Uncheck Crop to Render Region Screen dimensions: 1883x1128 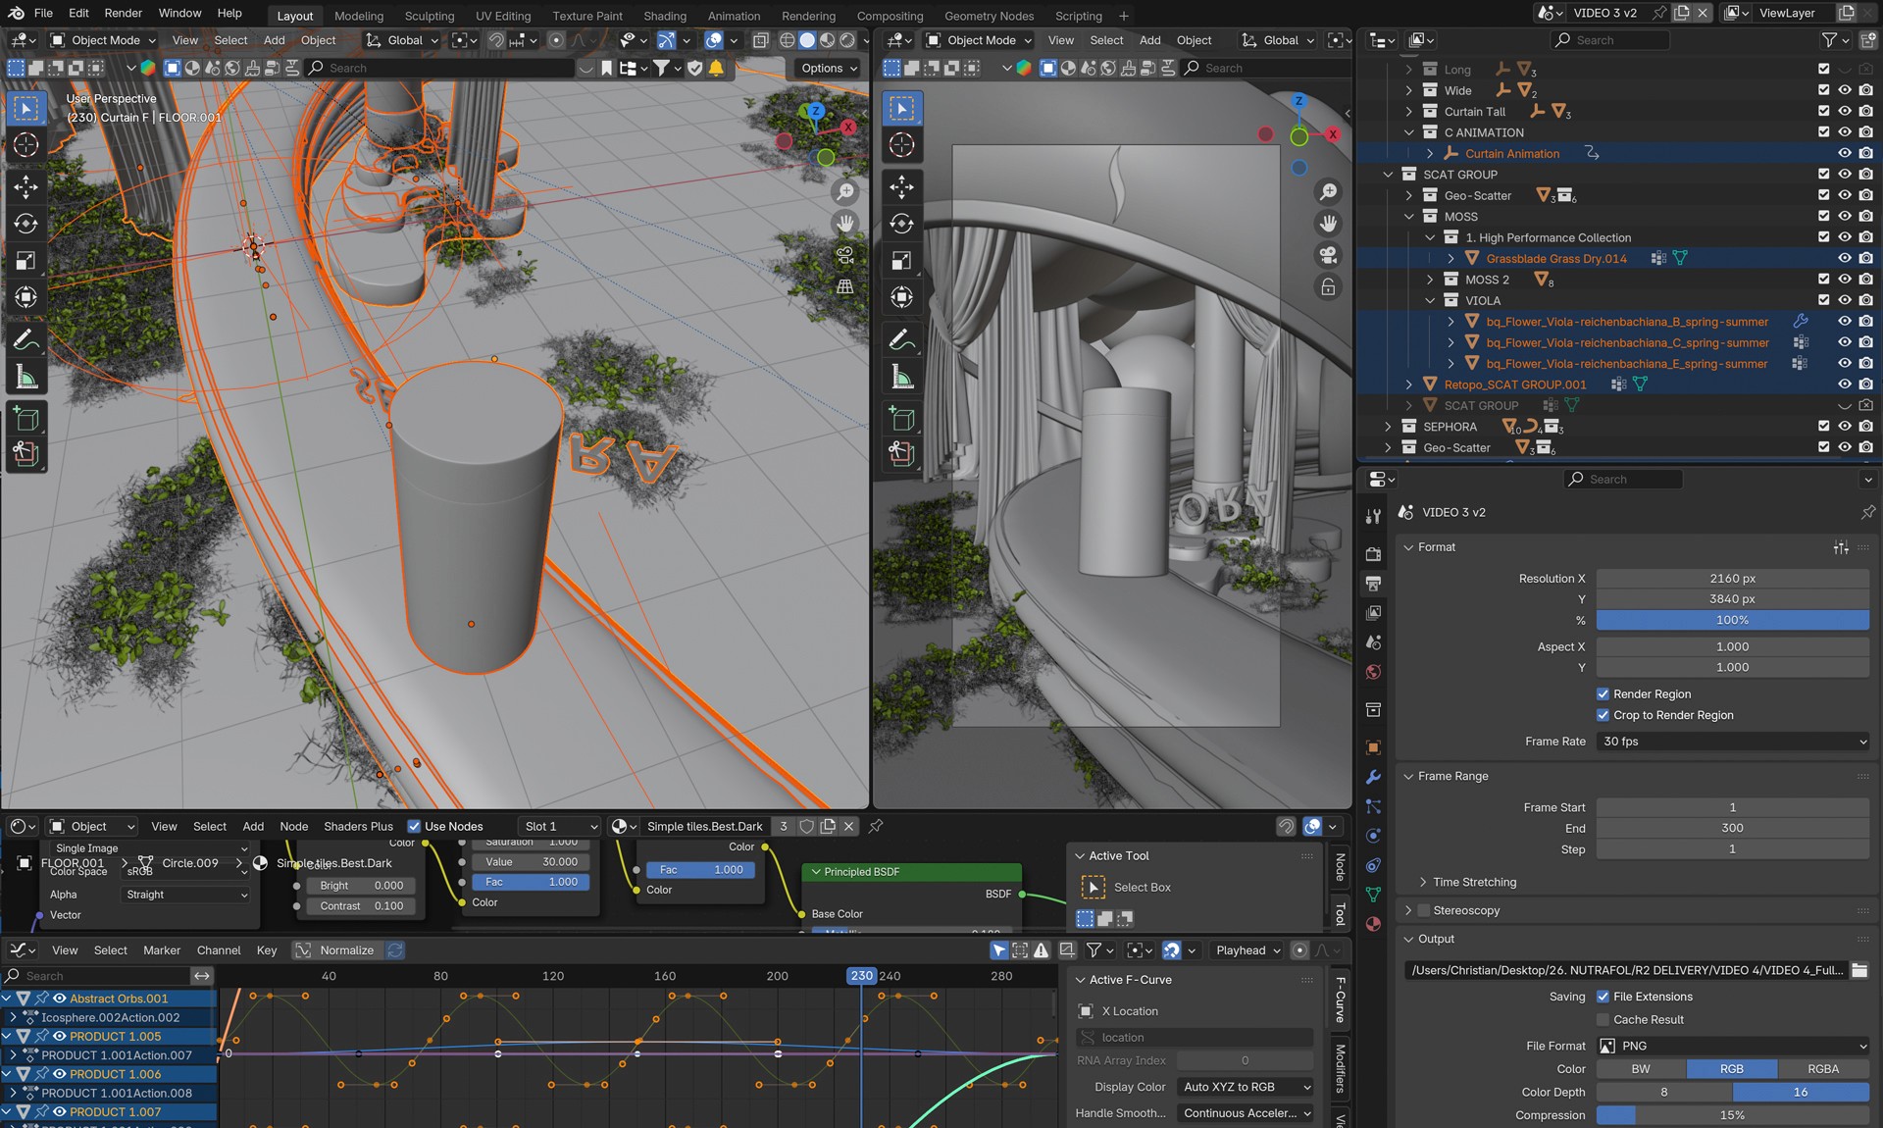pyautogui.click(x=1603, y=715)
